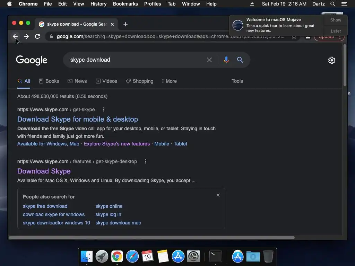Click the horizontal scrollbar at window bottom
Viewport: 355px width, 266px height.
click(x=152, y=238)
